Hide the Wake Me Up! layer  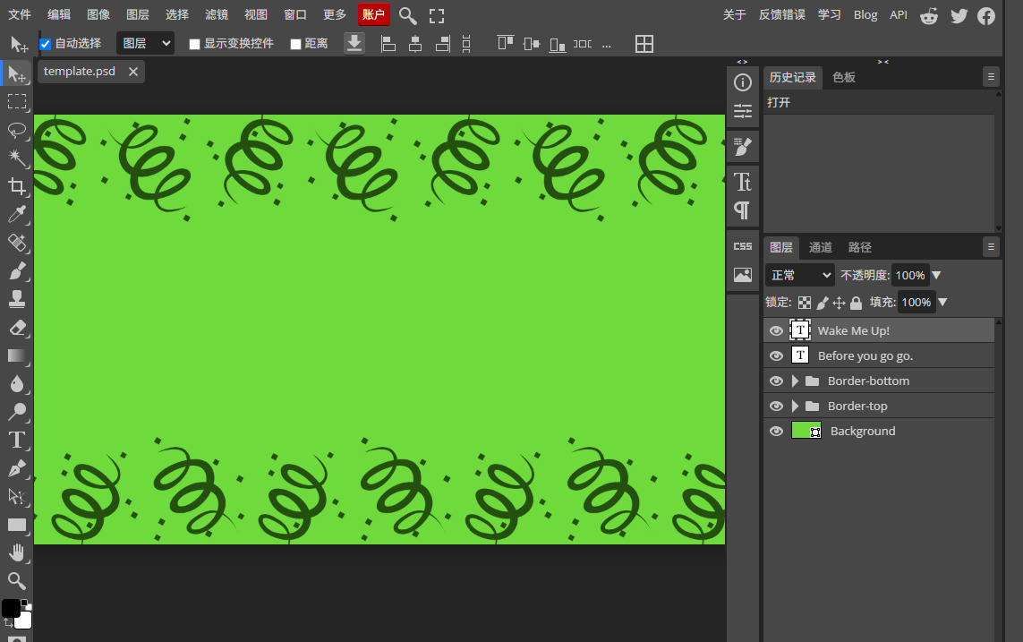pyautogui.click(x=776, y=330)
